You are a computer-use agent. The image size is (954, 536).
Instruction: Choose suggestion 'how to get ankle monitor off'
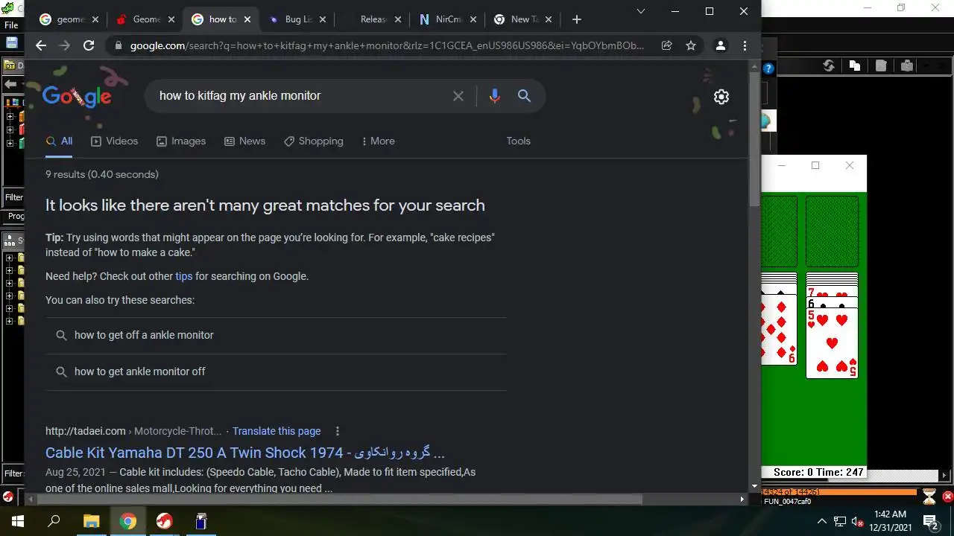coord(276,371)
